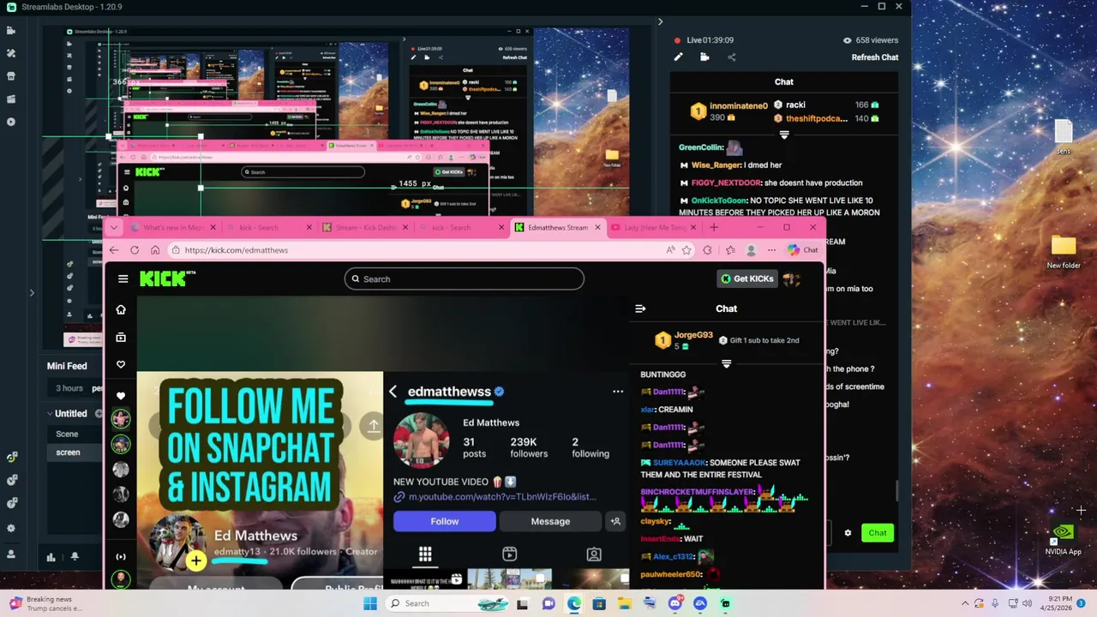Viewport: 1097px width, 617px height.
Task: Go back using arrow beside edmatthewss
Action: (x=393, y=392)
